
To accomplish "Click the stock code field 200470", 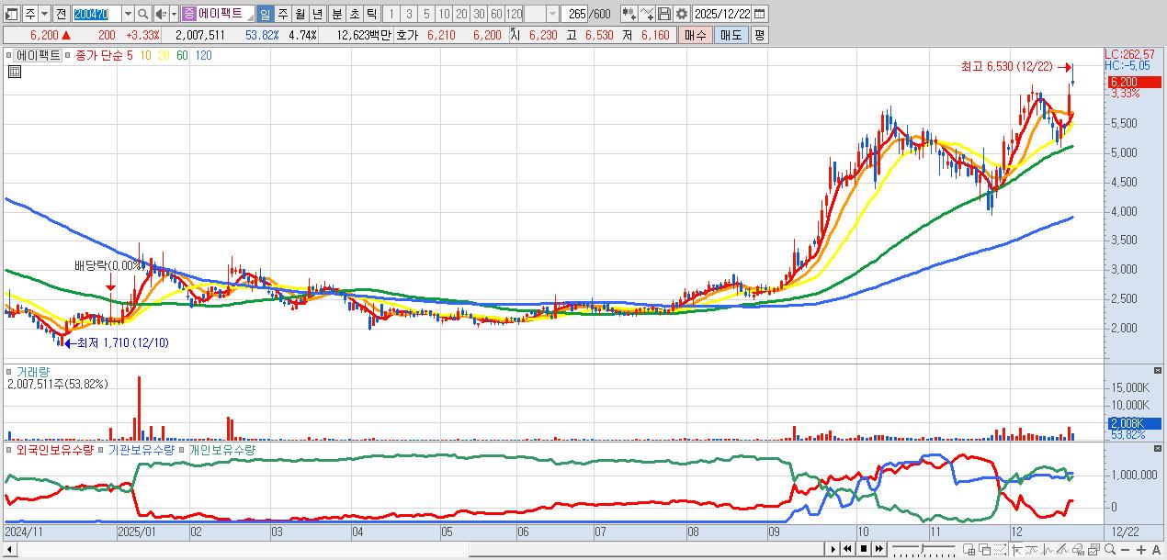I will coord(96,14).
